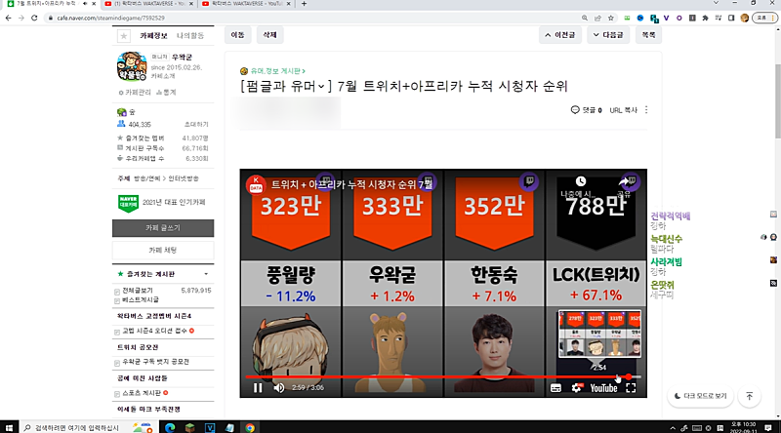781x433 pixels.
Task: Click the share page icon in address bar
Action: (597, 18)
